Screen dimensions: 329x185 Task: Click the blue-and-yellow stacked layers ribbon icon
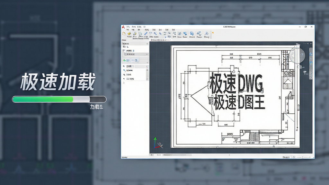point(135,33)
